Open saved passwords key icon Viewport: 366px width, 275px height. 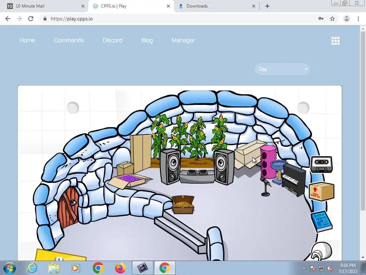click(x=321, y=19)
